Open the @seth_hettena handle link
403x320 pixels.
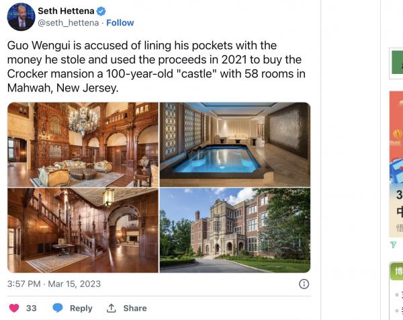68,24
